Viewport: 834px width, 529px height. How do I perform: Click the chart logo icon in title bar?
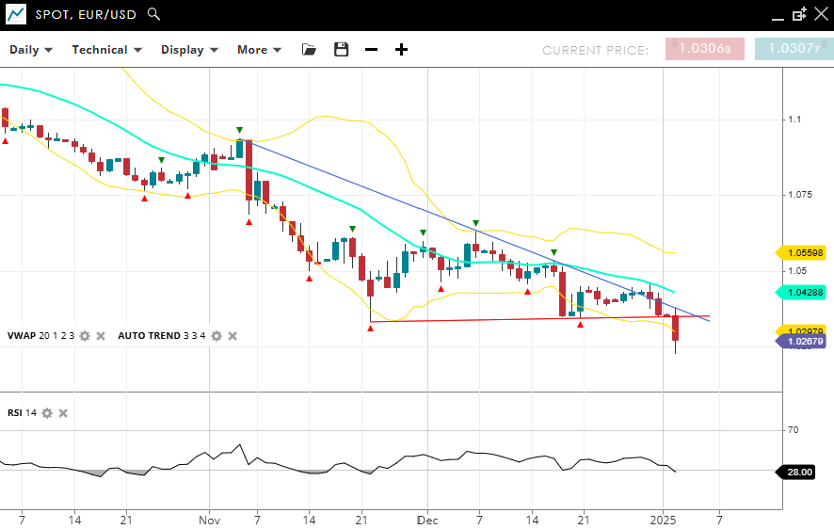pyautogui.click(x=15, y=14)
